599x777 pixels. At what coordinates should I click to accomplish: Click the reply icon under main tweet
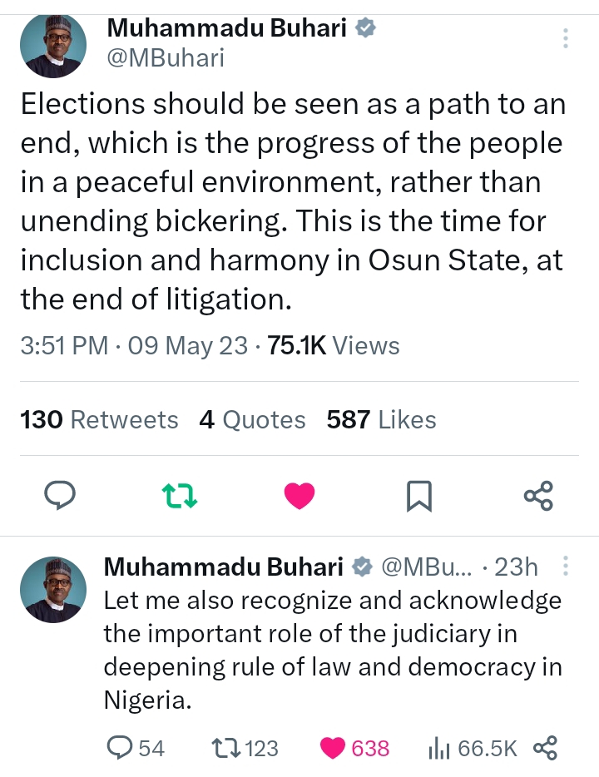[59, 496]
